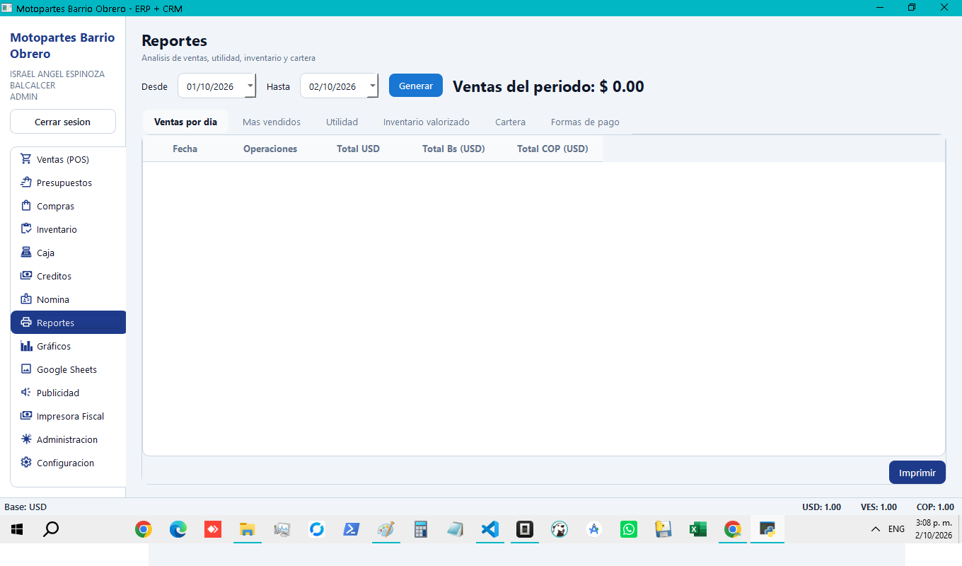962x566 pixels.
Task: Click the Google Sheets sidebar icon
Action: coord(26,369)
